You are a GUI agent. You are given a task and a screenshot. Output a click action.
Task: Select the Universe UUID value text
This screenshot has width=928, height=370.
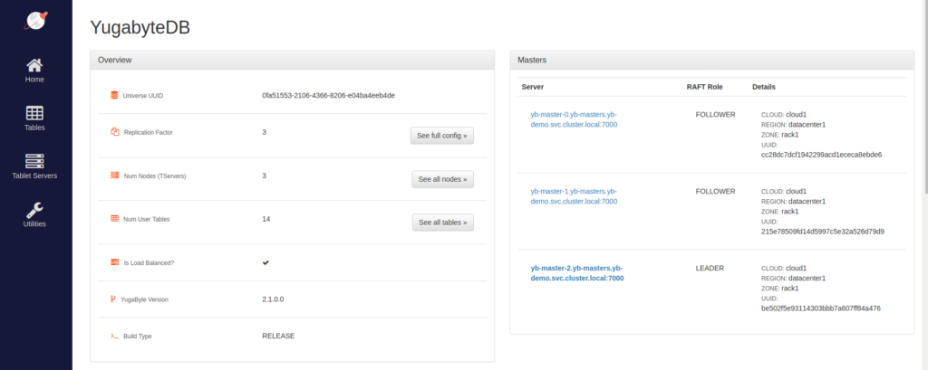(327, 95)
